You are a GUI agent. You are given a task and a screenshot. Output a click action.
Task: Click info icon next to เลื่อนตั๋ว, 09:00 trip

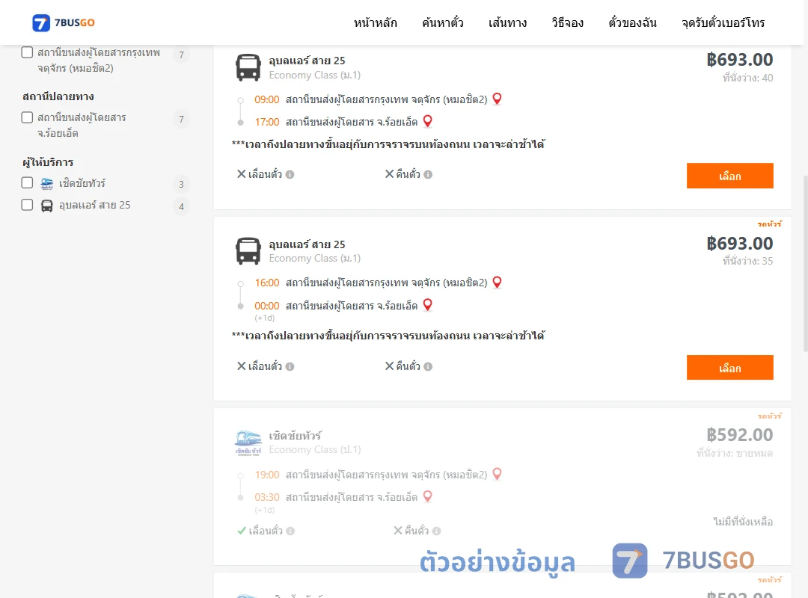pos(290,175)
